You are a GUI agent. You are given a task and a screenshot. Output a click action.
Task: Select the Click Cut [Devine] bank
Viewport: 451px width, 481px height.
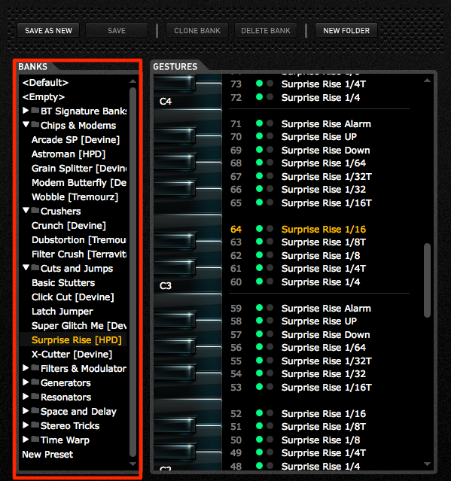pos(73,297)
